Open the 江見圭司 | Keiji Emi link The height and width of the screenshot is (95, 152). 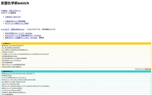pos(13,17)
